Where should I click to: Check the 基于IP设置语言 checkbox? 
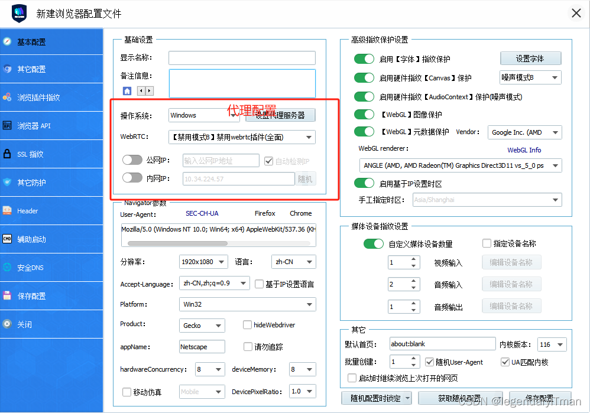pyautogui.click(x=259, y=284)
